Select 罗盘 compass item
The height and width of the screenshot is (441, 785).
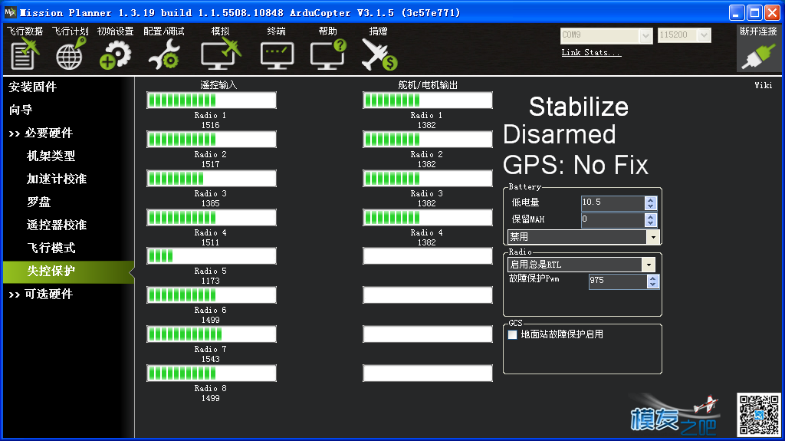pyautogui.click(x=39, y=202)
